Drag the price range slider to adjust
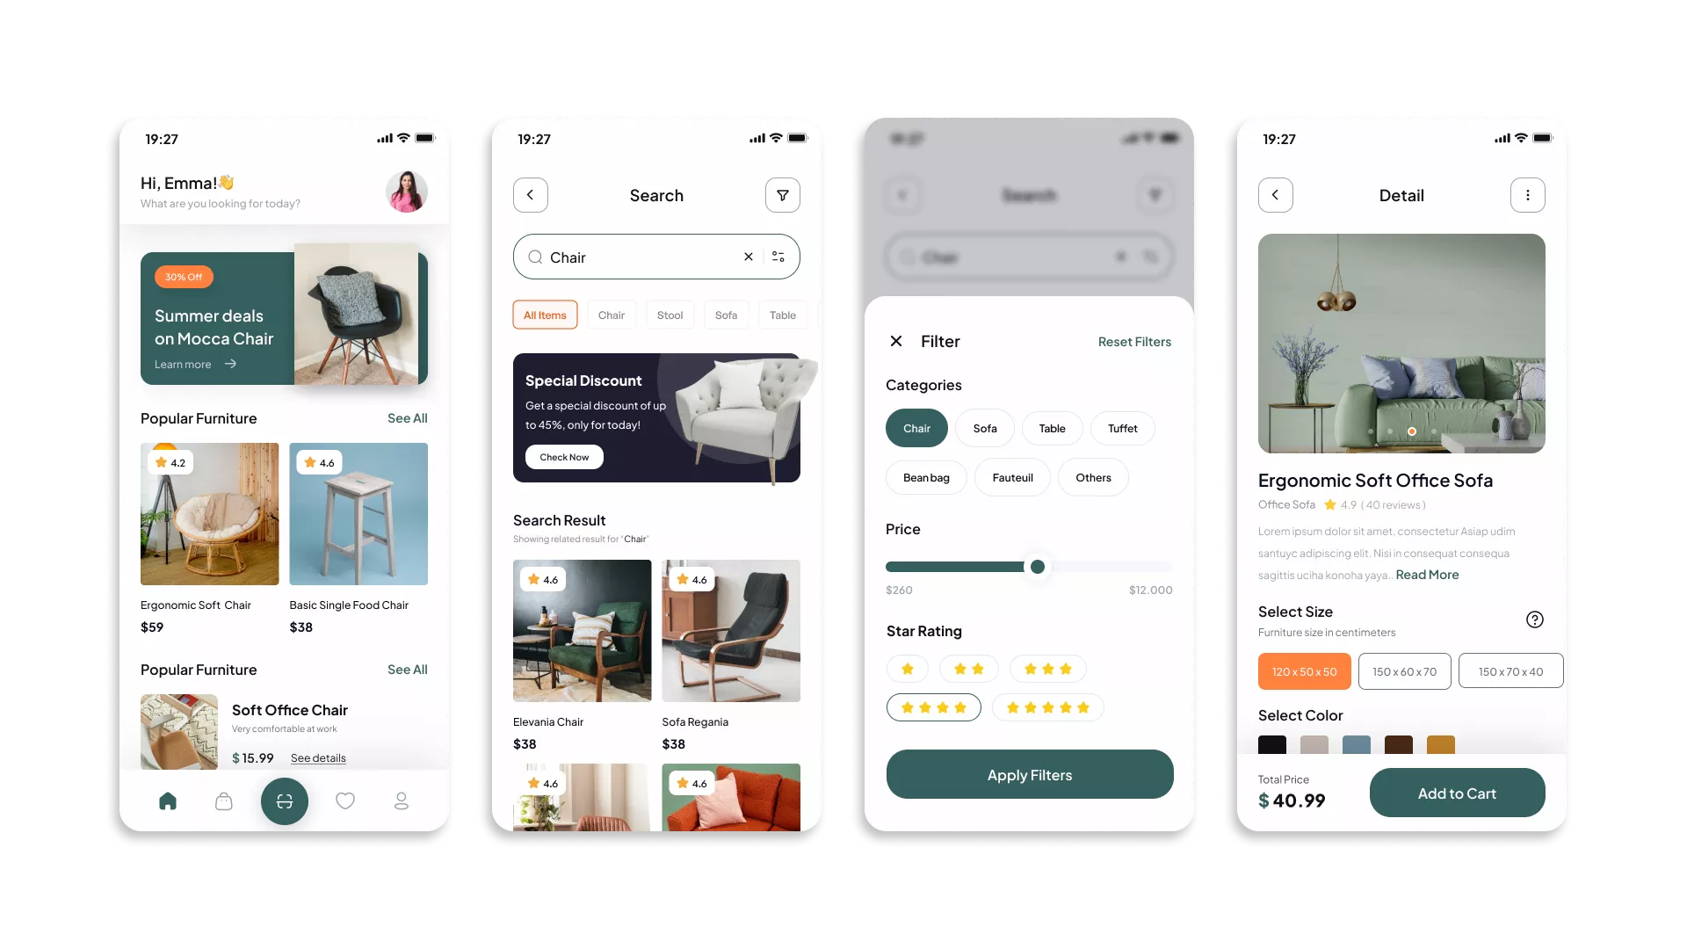This screenshot has width=1687, height=949. [x=1037, y=567]
